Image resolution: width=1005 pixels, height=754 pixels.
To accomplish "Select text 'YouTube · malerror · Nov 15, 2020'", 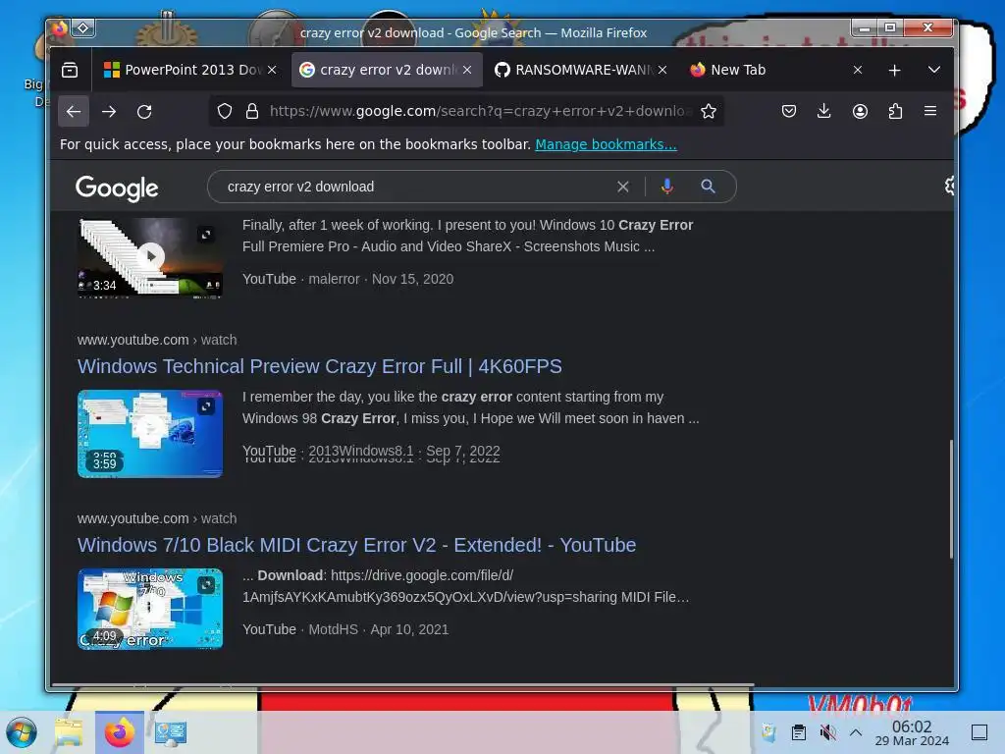I will pyautogui.click(x=348, y=279).
